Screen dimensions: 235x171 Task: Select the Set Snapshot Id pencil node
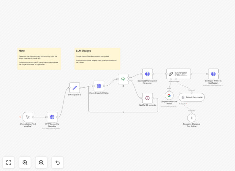[75, 88]
